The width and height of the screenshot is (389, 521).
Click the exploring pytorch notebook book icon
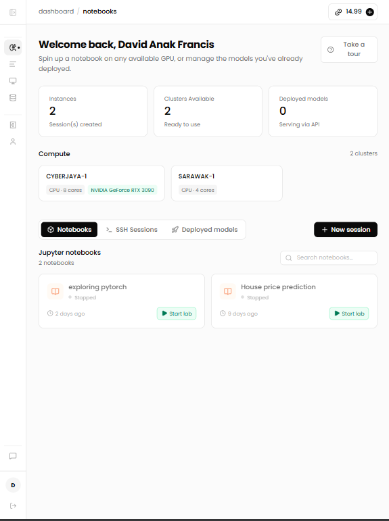(x=55, y=291)
